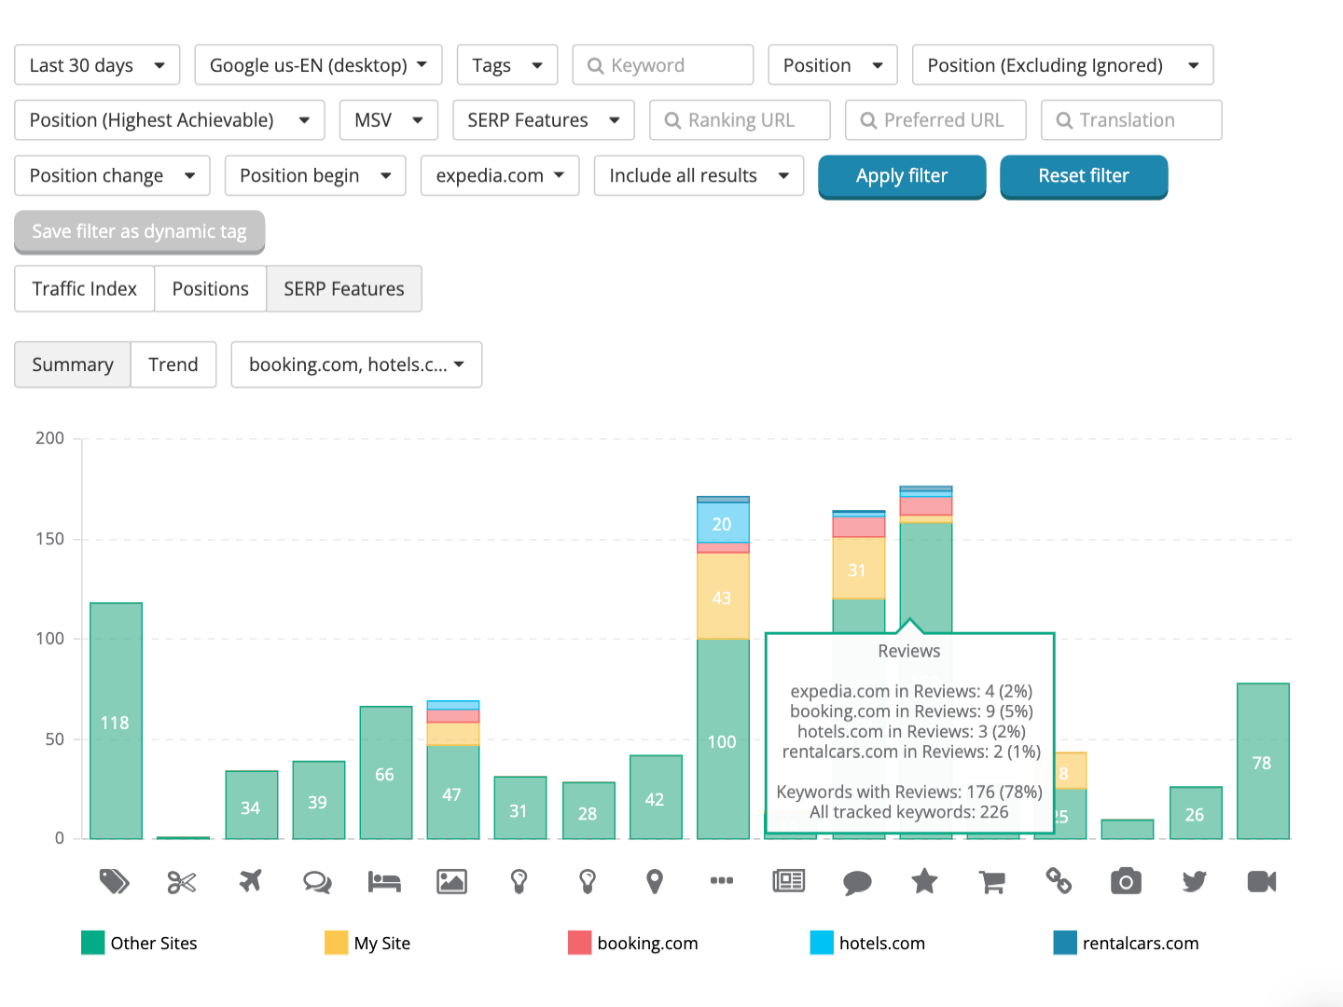Click the bar labeled 26

pyautogui.click(x=1196, y=813)
